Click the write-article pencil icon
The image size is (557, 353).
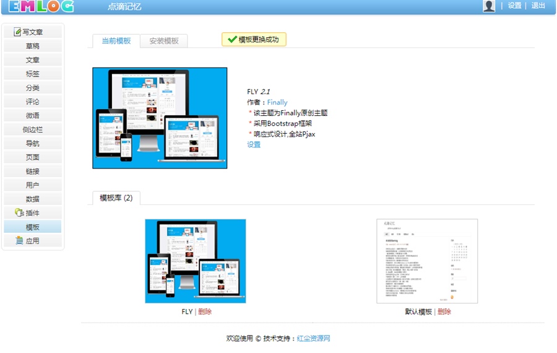point(17,32)
